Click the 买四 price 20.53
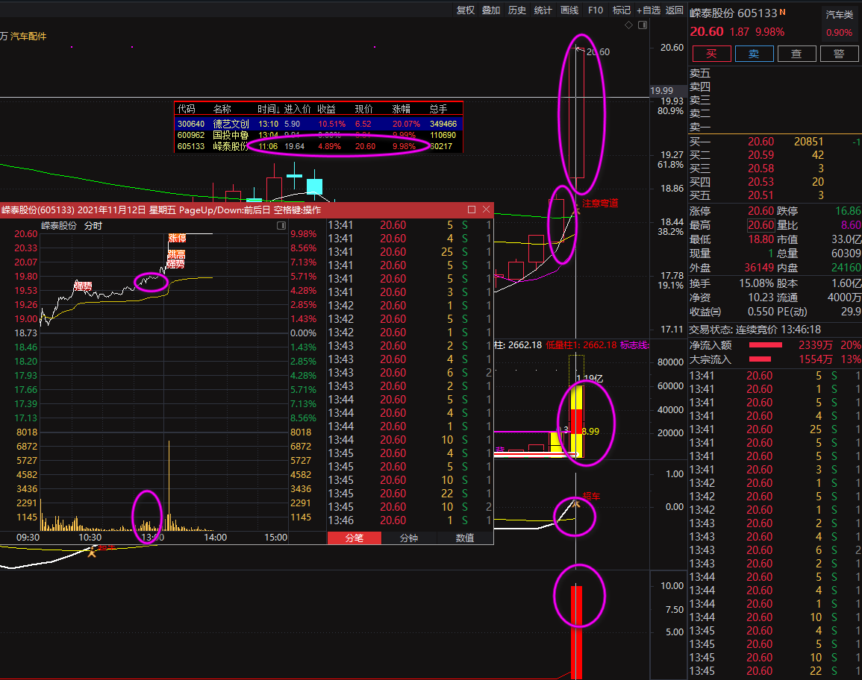 [761, 182]
